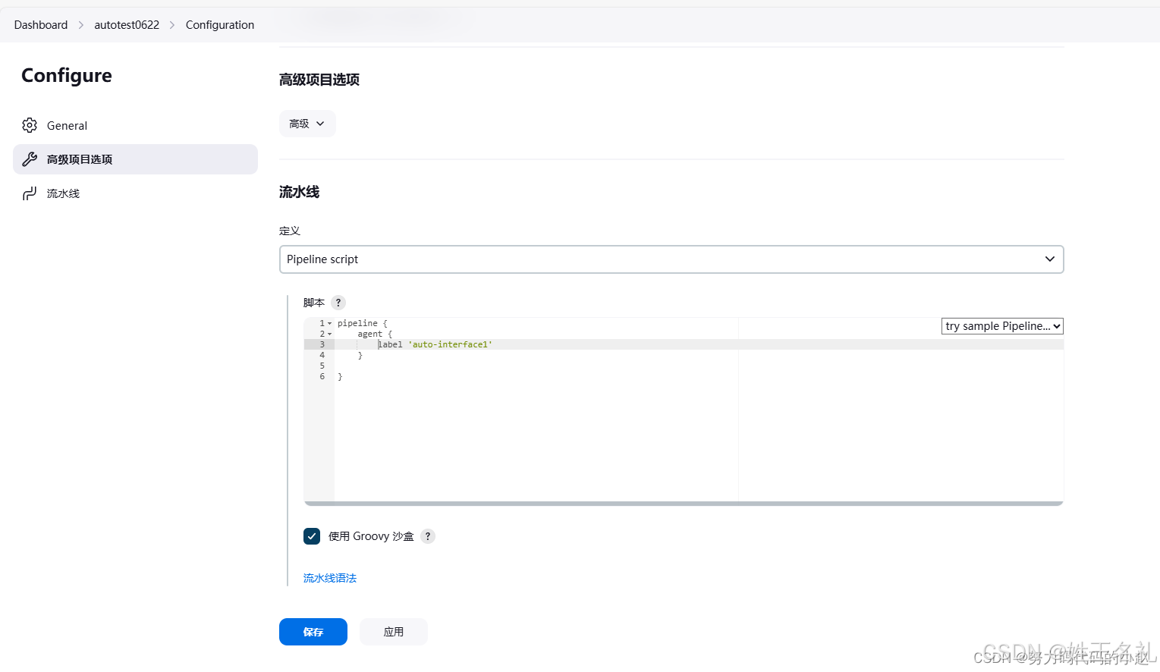Select 流水线 section in sidebar
Image resolution: width=1160 pixels, height=672 pixels.
(x=135, y=193)
